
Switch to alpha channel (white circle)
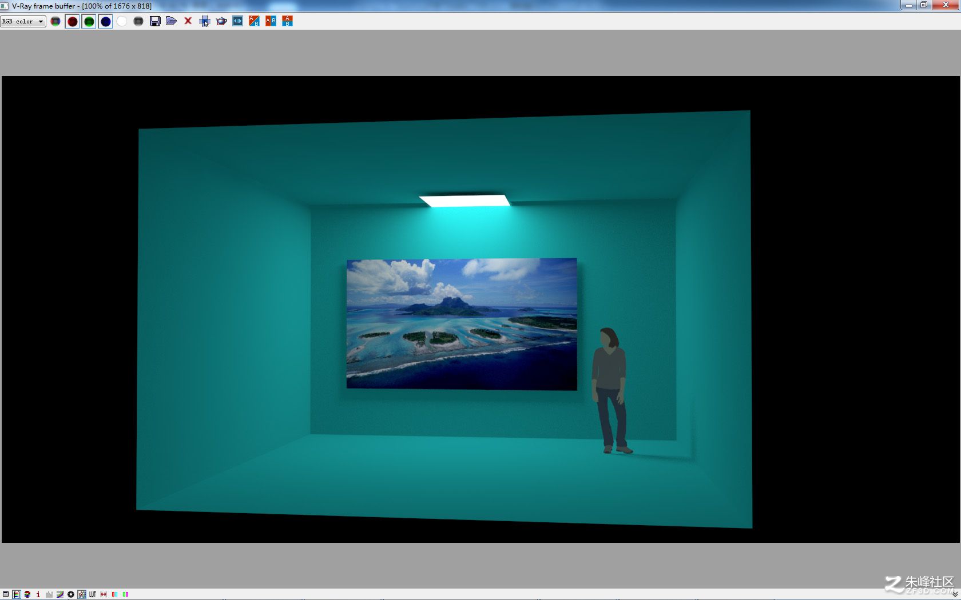pos(122,21)
